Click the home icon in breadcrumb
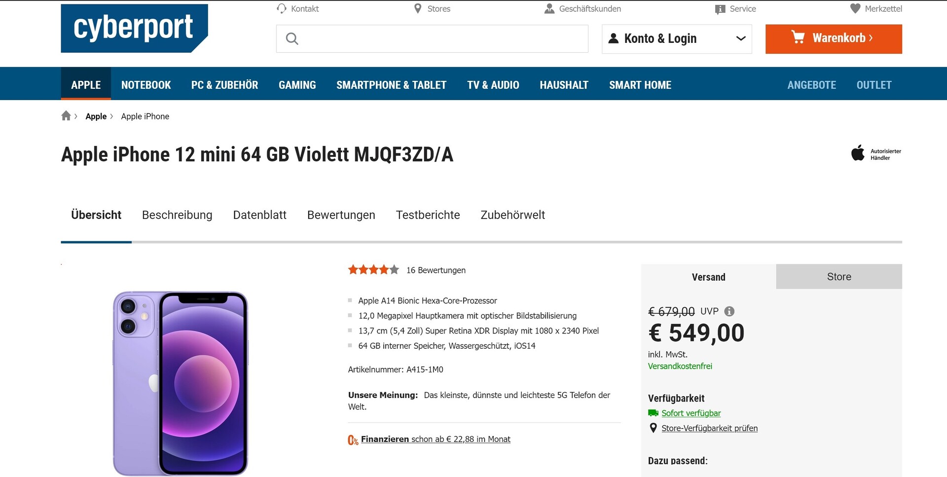Viewport: 947px width, 477px height. [x=66, y=116]
